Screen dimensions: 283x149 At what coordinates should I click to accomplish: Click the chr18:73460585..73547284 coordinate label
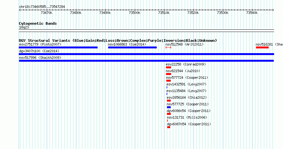point(42,7)
